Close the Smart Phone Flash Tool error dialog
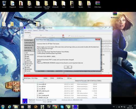The height and width of the screenshot is (109, 136). click(x=98, y=39)
